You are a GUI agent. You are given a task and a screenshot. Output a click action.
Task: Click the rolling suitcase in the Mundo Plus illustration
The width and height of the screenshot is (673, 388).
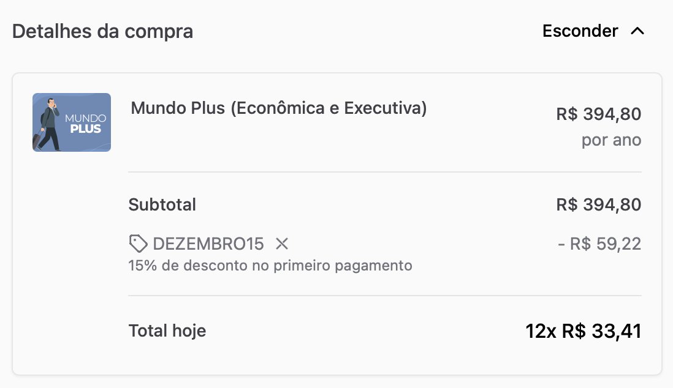[37, 141]
